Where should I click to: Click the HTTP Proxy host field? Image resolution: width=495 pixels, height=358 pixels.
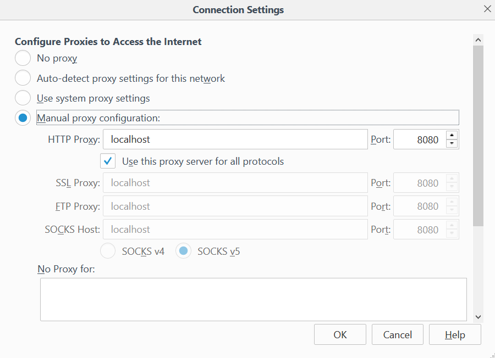[x=235, y=139]
